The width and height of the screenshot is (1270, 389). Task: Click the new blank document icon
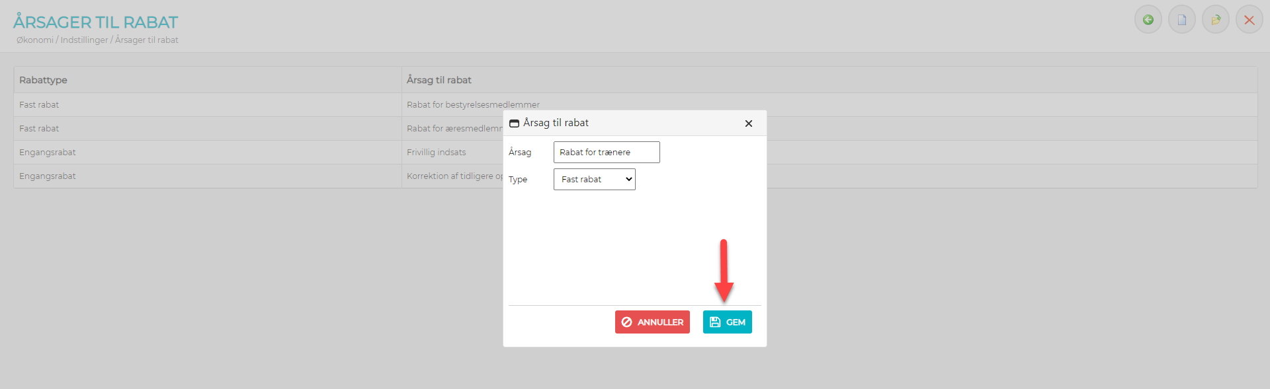pos(1181,20)
